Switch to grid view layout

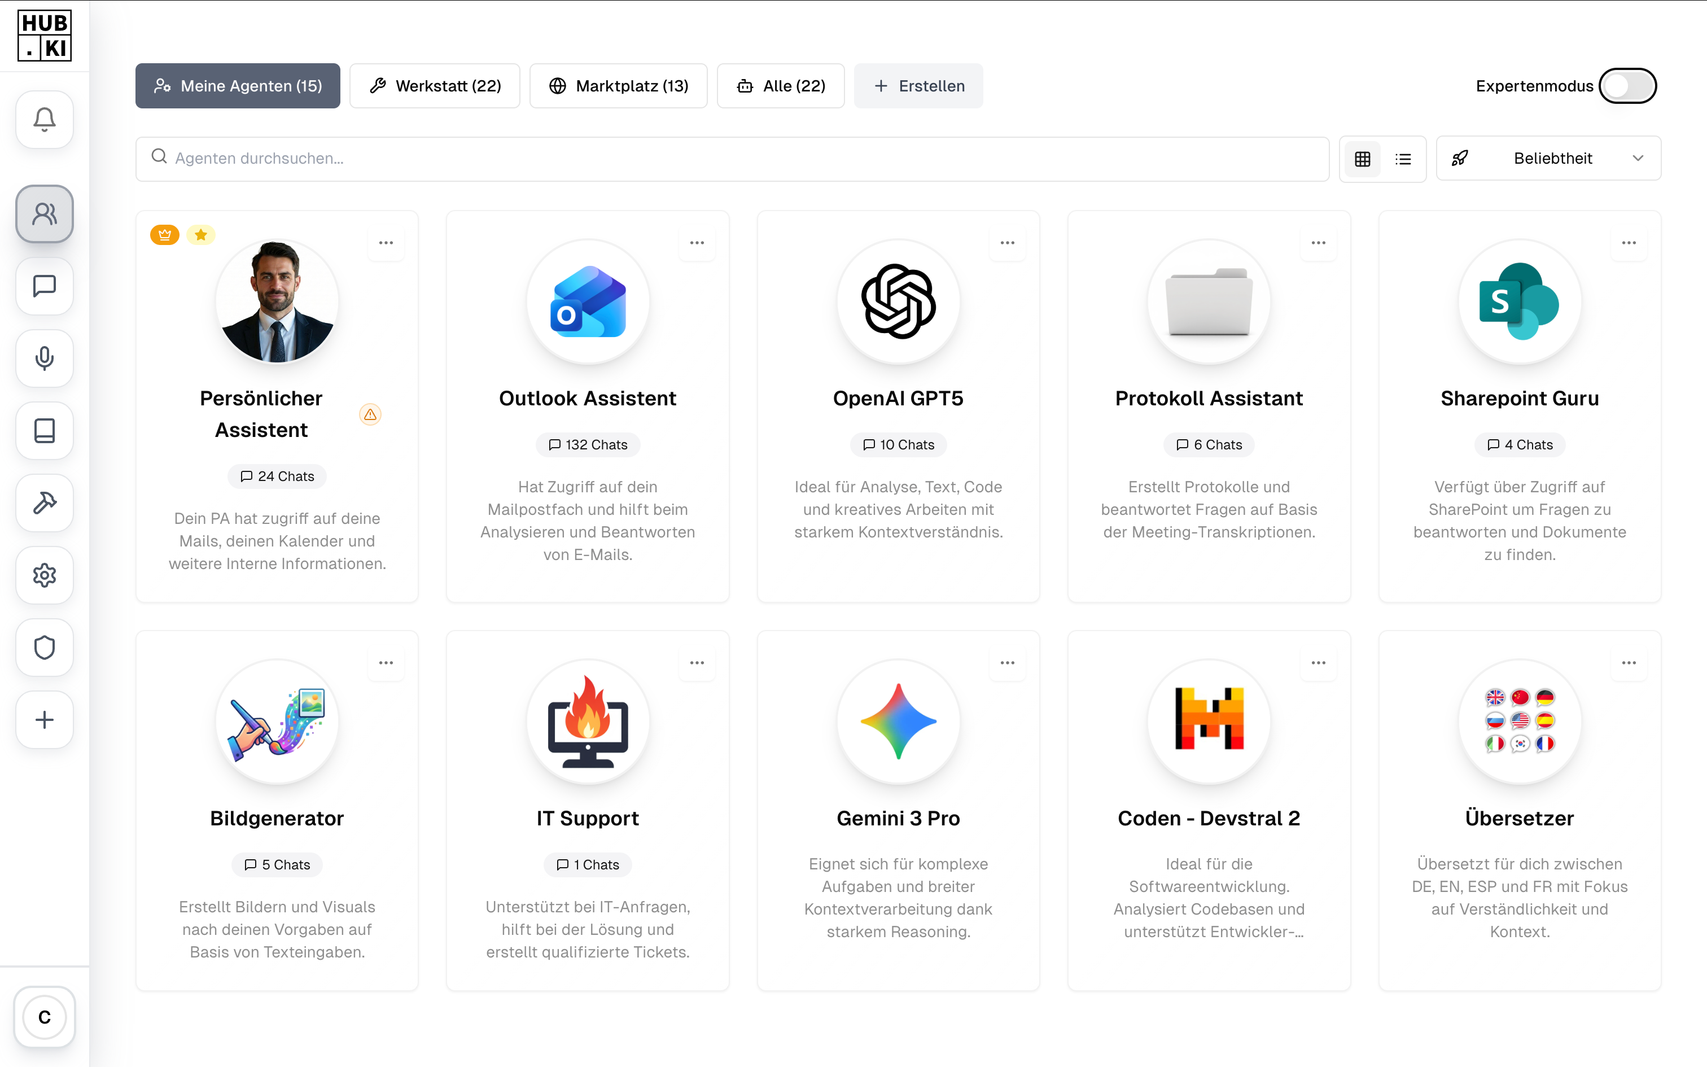pos(1363,159)
